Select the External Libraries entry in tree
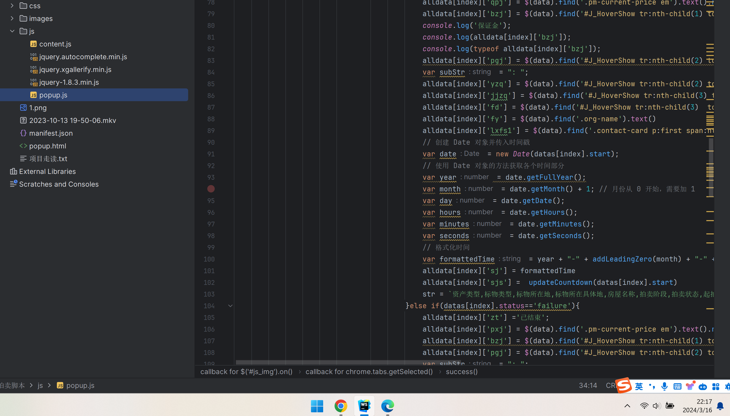The height and width of the screenshot is (416, 730). click(48, 171)
